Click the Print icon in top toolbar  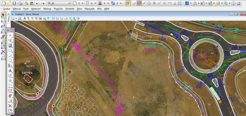[20, 3]
